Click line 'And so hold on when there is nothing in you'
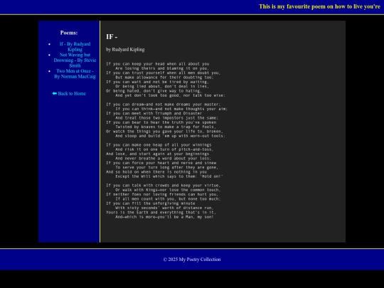 click(156, 172)
